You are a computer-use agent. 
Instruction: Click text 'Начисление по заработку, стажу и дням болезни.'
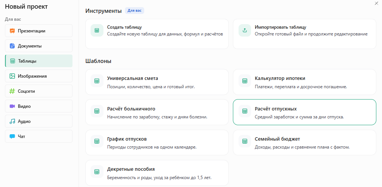pos(157,117)
